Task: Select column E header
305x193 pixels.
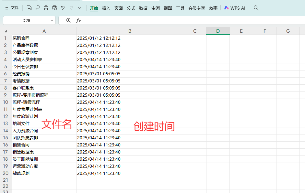Action: point(241,31)
